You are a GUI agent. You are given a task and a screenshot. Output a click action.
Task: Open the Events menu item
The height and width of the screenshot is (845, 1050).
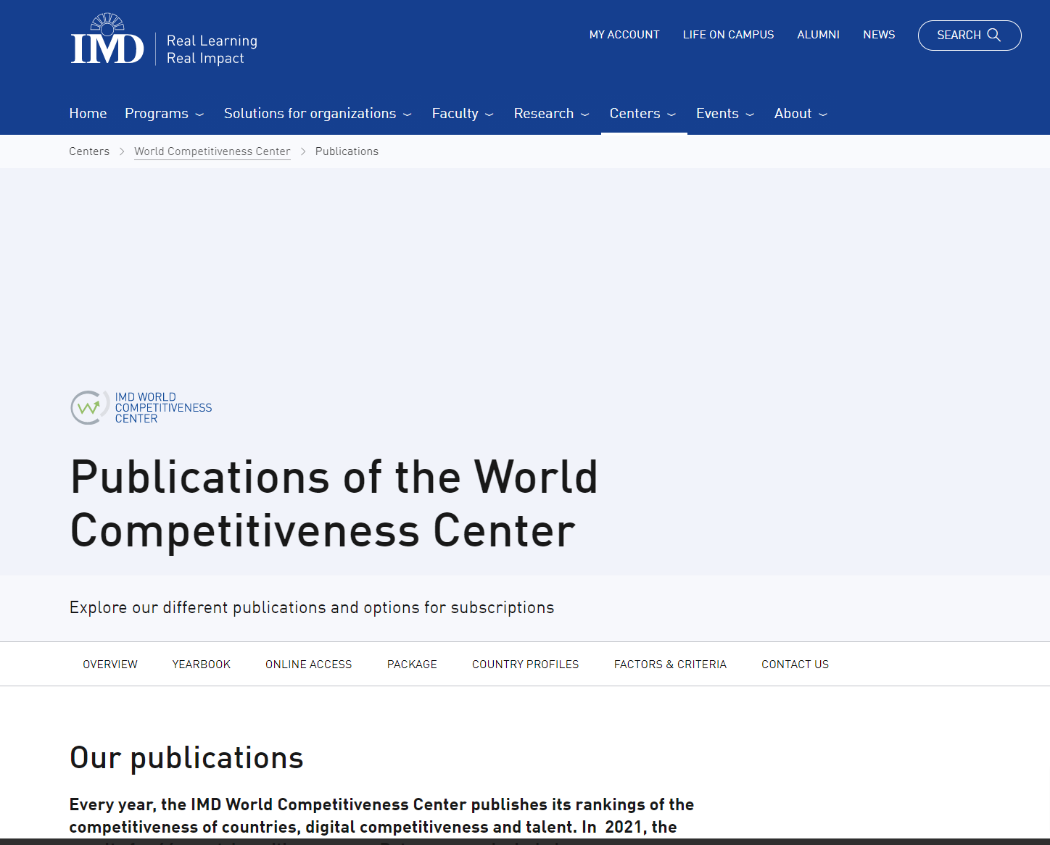tap(717, 114)
